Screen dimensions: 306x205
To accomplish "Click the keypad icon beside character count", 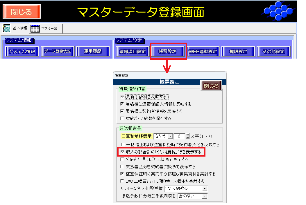I will tap(187, 136).
